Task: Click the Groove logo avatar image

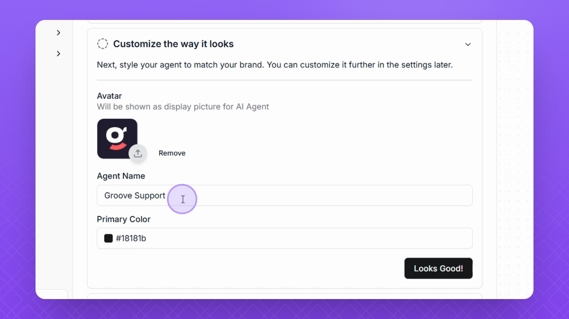Action: tap(117, 138)
